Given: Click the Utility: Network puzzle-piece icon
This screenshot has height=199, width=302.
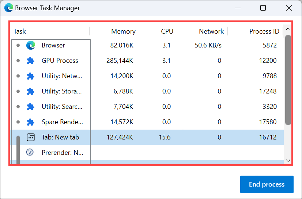Looking at the screenshot, I should 30,76.
